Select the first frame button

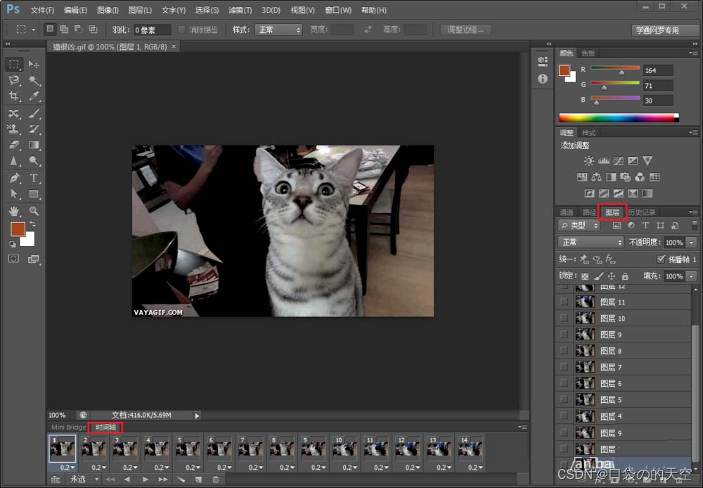[110, 480]
